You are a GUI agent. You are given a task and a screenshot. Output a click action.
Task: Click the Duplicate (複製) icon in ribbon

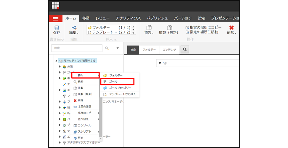[x=149, y=28]
